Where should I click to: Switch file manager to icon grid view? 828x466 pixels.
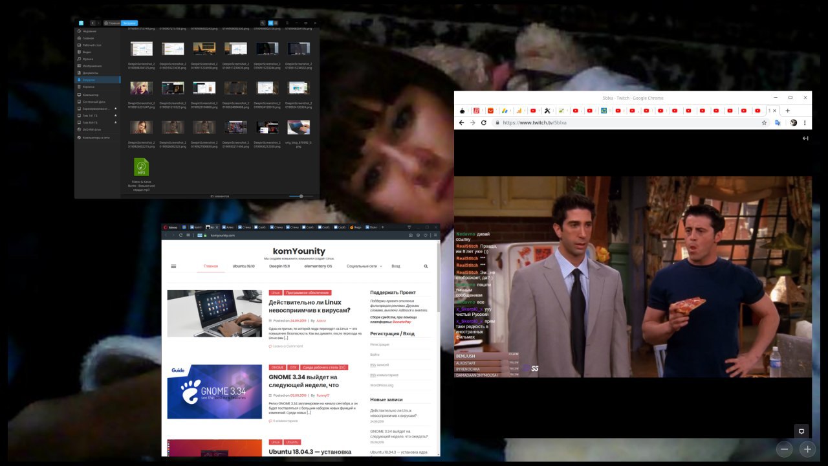point(270,23)
